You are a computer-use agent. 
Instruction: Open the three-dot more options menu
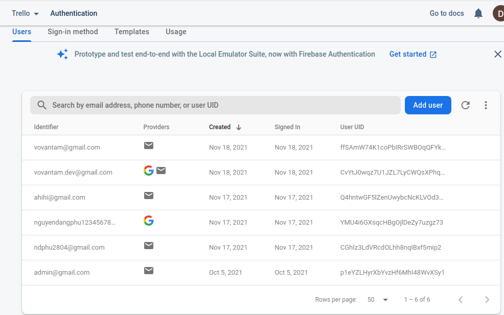486,105
